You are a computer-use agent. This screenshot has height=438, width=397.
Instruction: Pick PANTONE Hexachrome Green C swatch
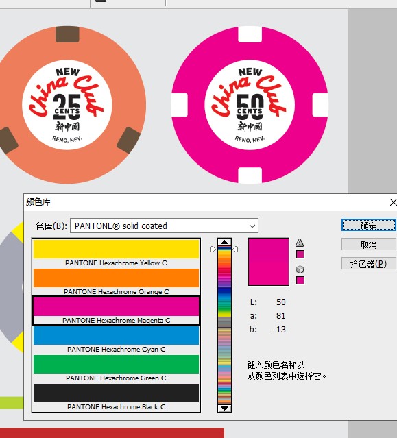pos(117,368)
